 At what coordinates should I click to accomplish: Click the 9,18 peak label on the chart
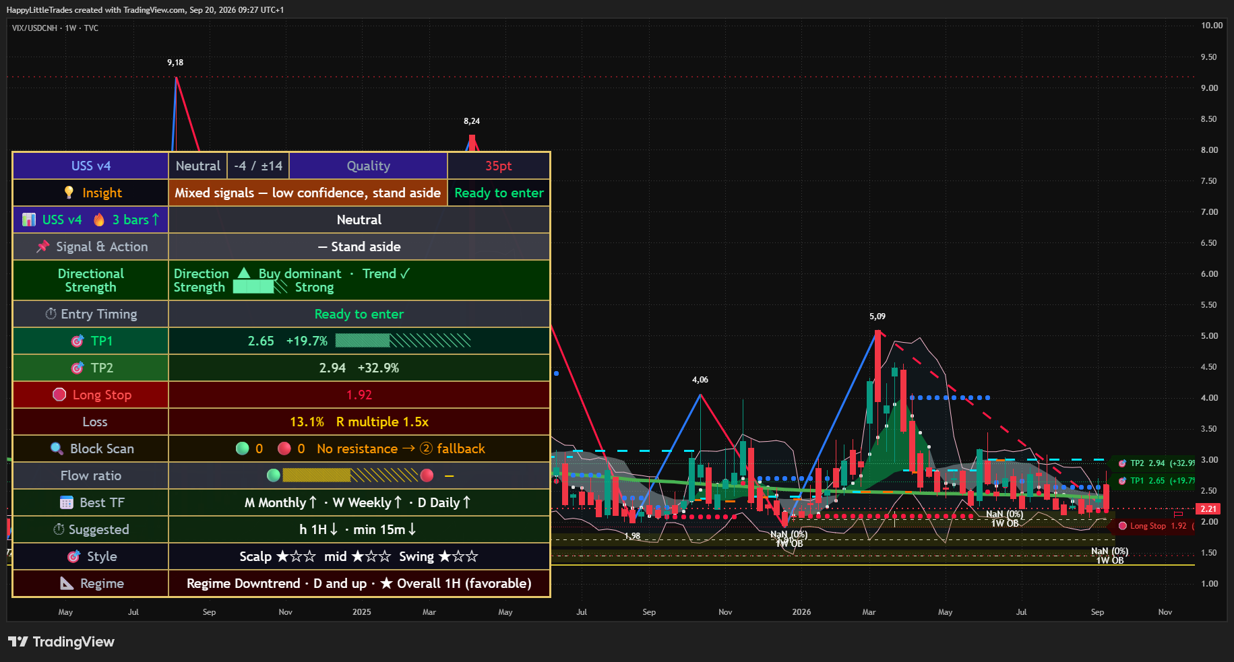click(x=175, y=63)
